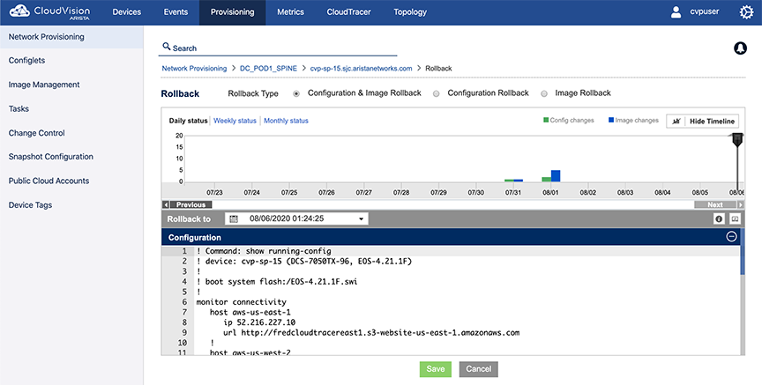Click the green config bar on 07/31

point(509,181)
